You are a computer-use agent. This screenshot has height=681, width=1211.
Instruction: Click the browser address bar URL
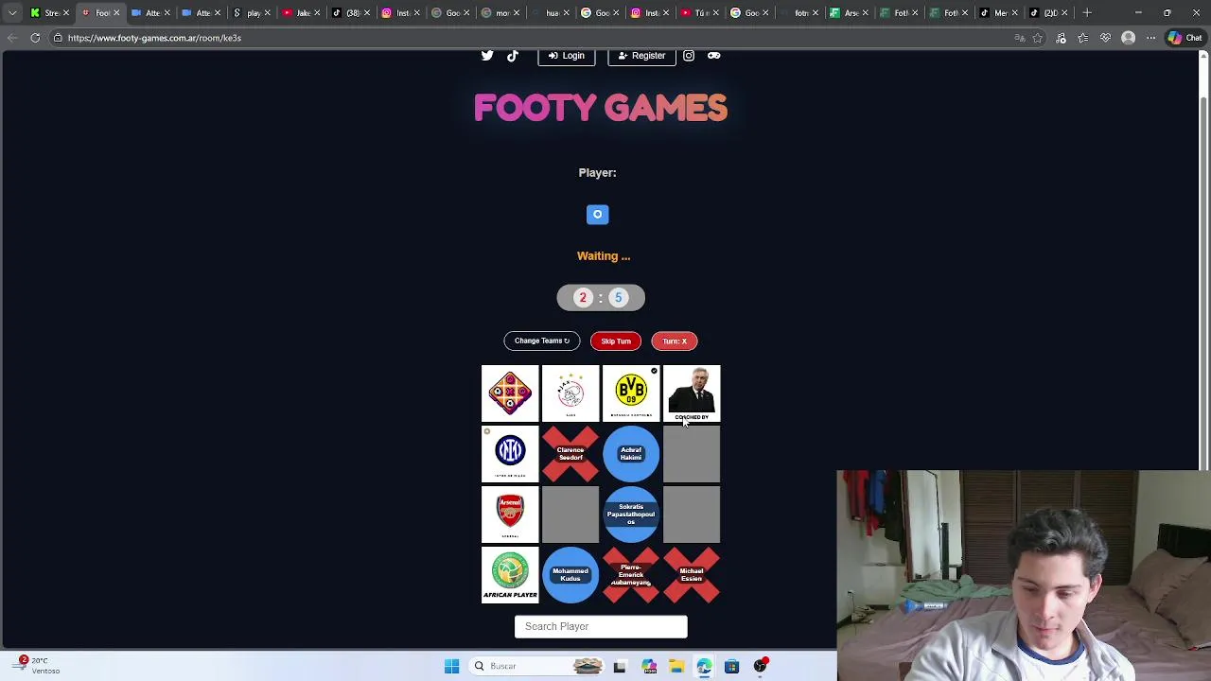154,38
